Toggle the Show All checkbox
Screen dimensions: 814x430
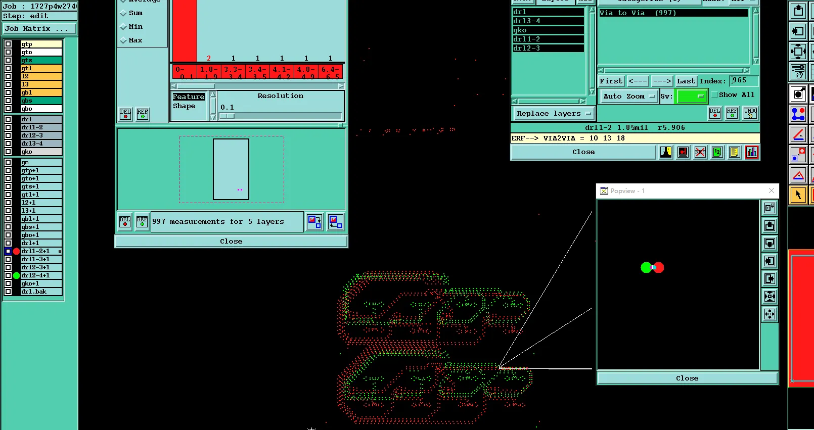click(714, 95)
